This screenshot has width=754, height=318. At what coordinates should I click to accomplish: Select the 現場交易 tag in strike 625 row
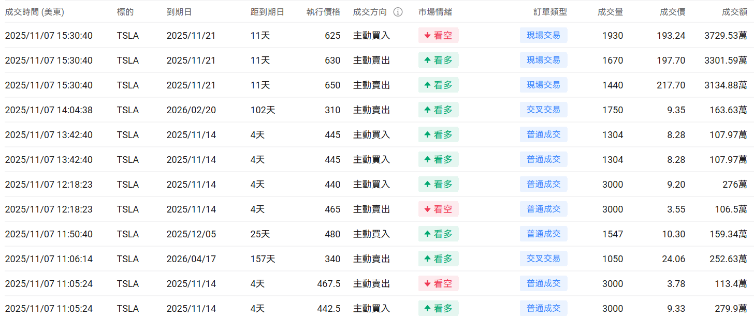543,35
